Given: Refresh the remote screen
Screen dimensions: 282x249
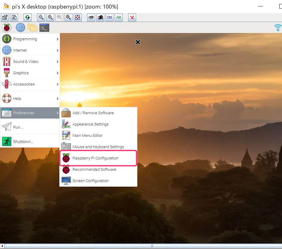Looking at the screenshot, I should 28,17.
